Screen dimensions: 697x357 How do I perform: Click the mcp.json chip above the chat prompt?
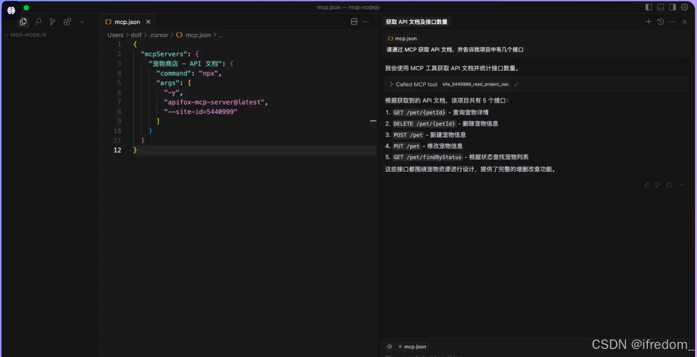pyautogui.click(x=402, y=38)
